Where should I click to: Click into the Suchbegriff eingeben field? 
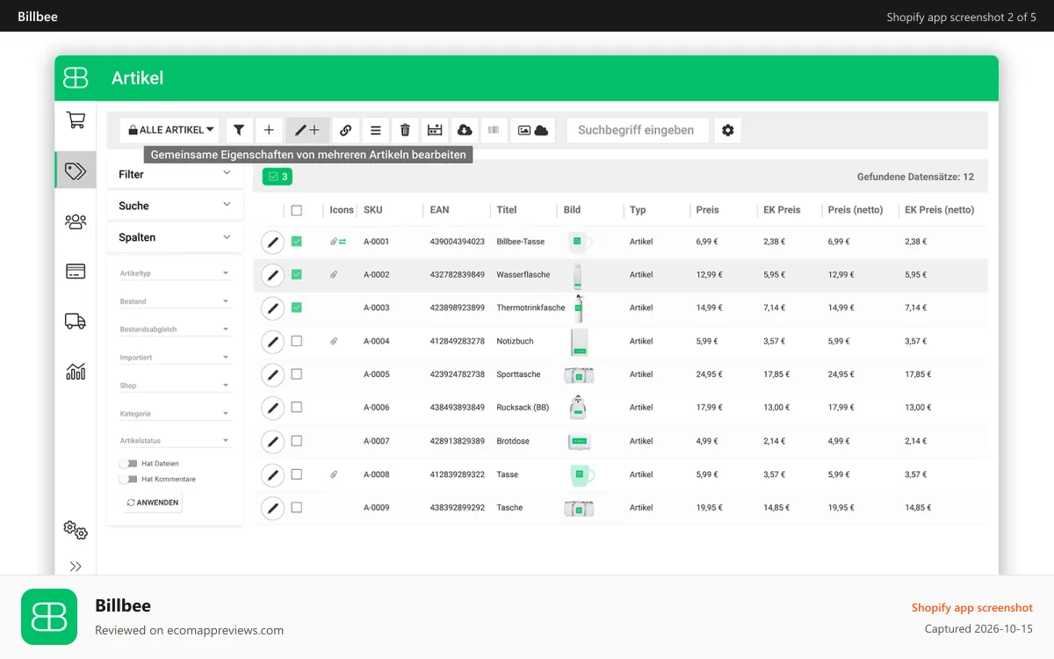pyautogui.click(x=636, y=130)
